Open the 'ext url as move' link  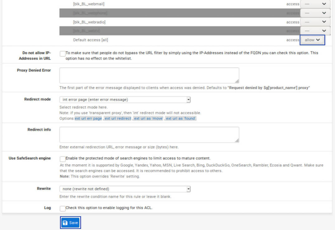(x=148, y=118)
